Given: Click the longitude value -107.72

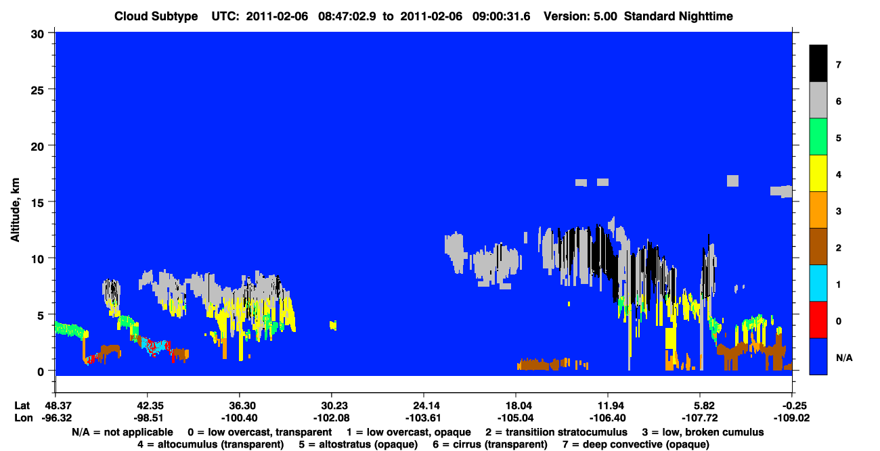Looking at the screenshot, I should tap(700, 418).
